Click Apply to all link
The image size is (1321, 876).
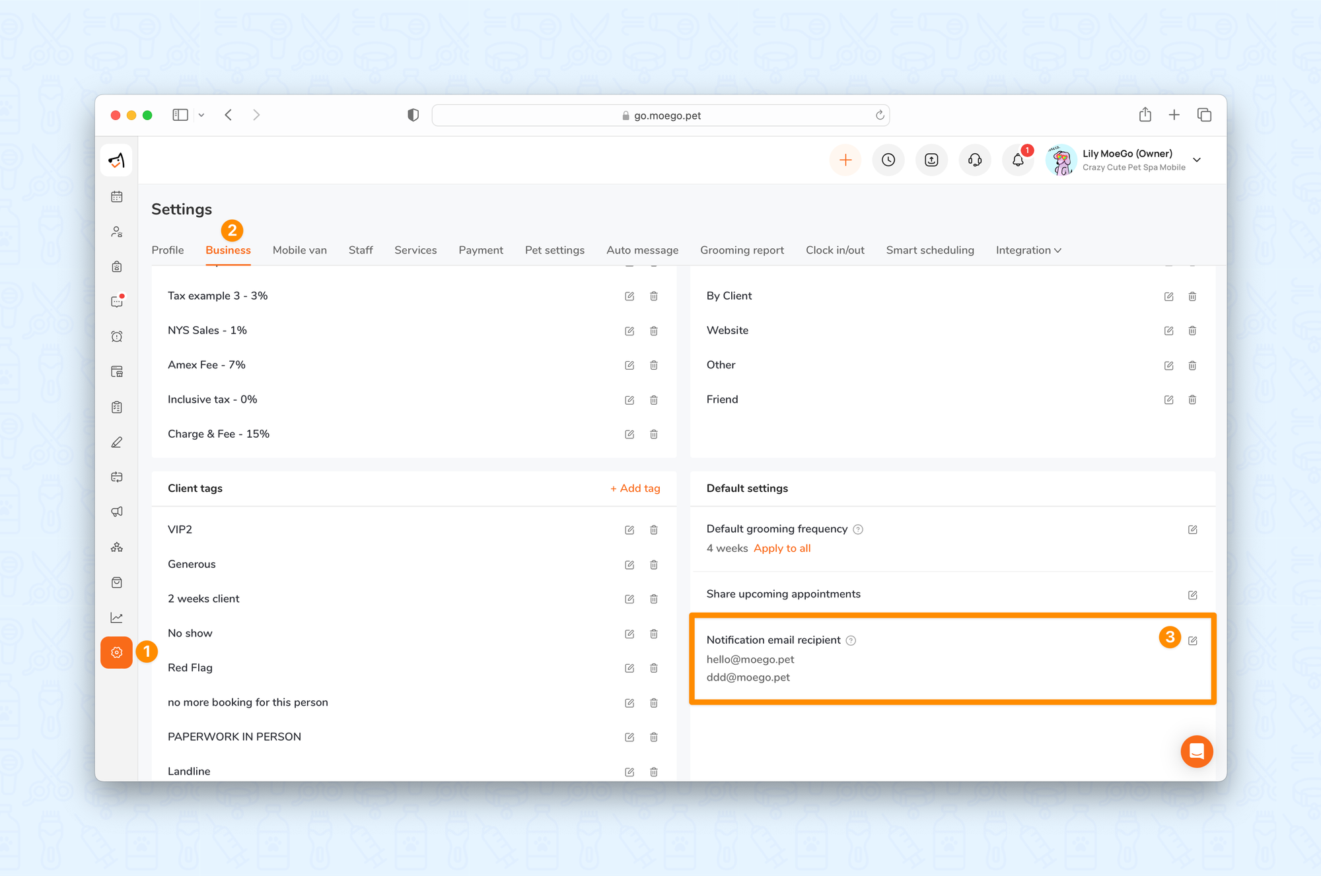pyautogui.click(x=782, y=549)
